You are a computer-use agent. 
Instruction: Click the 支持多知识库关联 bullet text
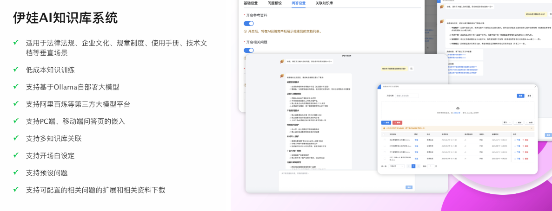click(54, 138)
